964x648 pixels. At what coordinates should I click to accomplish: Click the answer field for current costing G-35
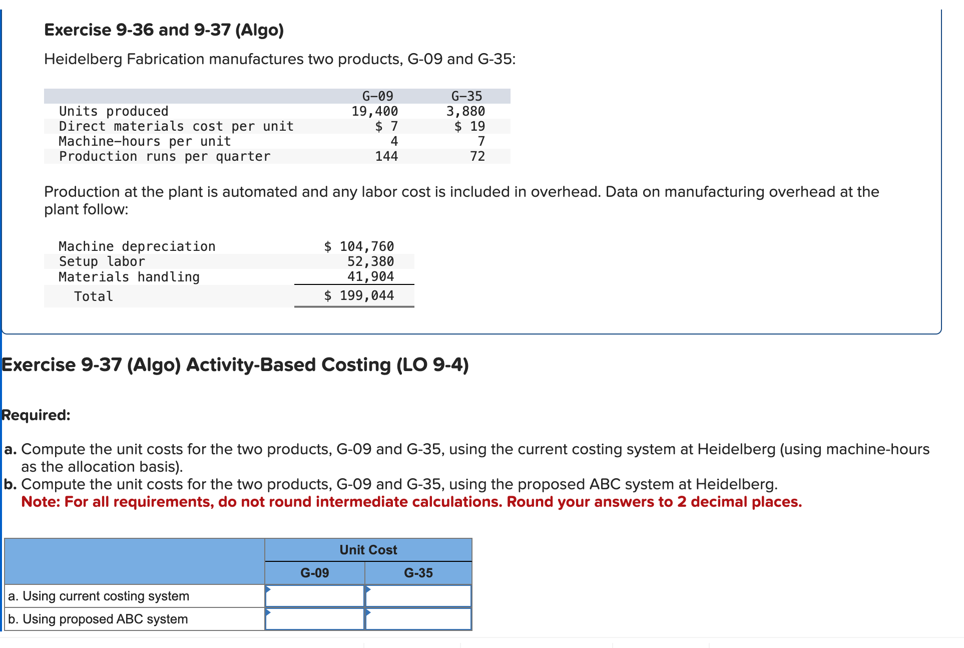coord(419,595)
